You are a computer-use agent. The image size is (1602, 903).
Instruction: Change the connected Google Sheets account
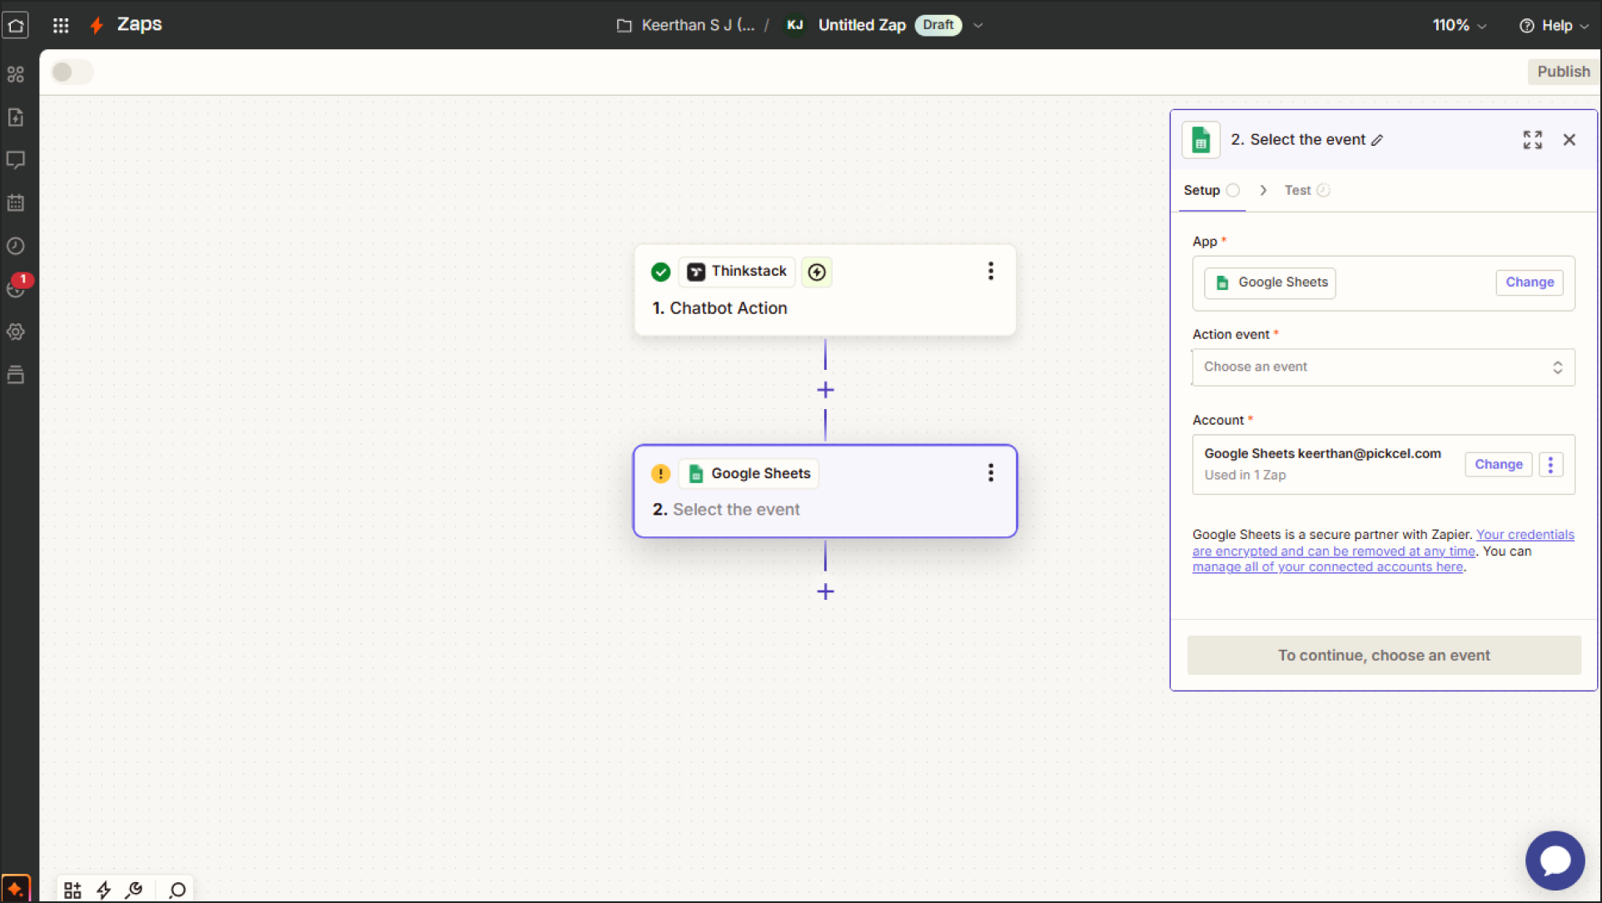click(x=1498, y=465)
